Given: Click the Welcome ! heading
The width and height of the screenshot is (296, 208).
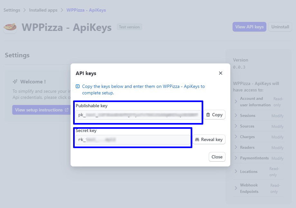Looking at the screenshot, I should (33, 82).
